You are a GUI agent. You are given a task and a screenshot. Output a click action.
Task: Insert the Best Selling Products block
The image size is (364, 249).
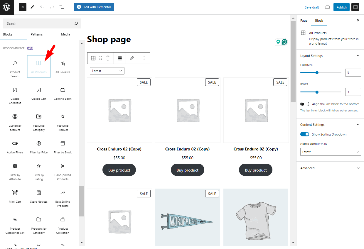click(x=63, y=199)
